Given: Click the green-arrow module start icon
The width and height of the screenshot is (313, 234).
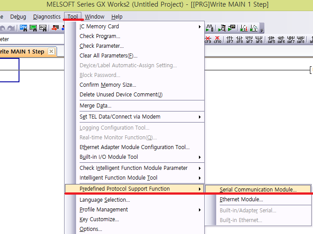Looking at the screenshot, I should click(x=232, y=28).
